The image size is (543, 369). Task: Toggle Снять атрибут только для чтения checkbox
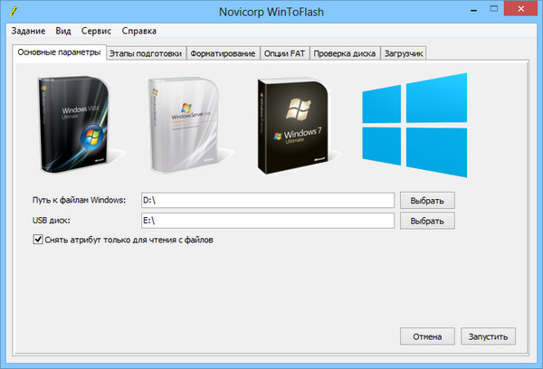pos(38,240)
